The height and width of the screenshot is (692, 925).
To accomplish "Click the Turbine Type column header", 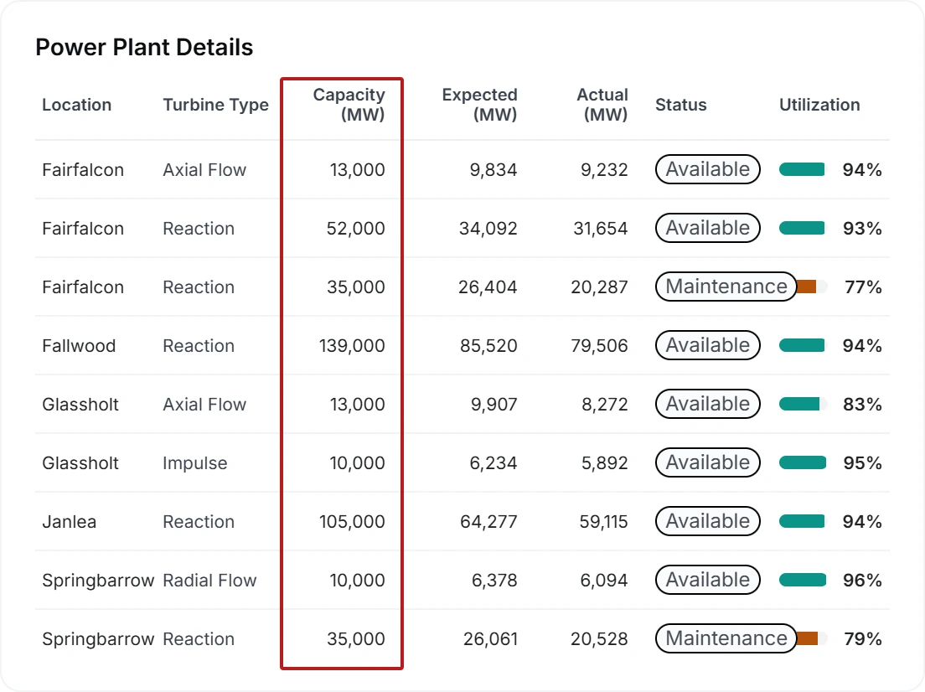I will (x=215, y=105).
